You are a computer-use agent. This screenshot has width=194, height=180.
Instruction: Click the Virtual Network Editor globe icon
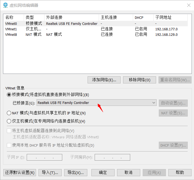click(5, 5)
